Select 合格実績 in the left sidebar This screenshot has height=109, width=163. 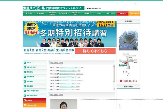point(35,81)
